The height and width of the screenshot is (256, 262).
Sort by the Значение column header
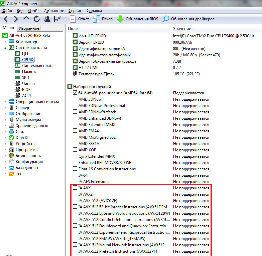(x=217, y=29)
